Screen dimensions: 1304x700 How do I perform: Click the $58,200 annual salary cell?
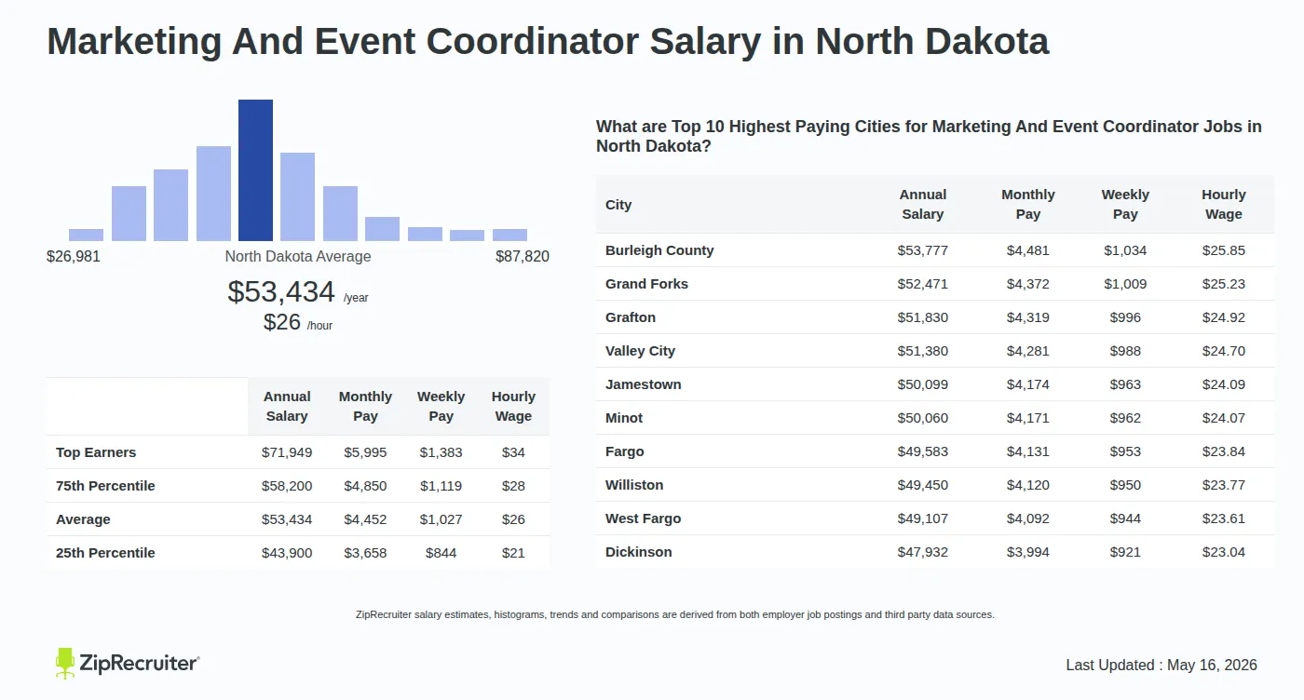287,486
